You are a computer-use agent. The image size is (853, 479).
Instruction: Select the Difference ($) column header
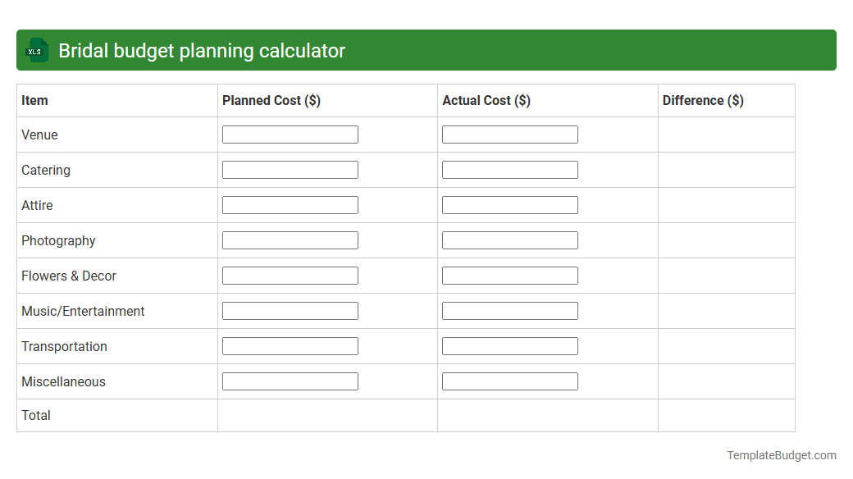pyautogui.click(x=704, y=100)
